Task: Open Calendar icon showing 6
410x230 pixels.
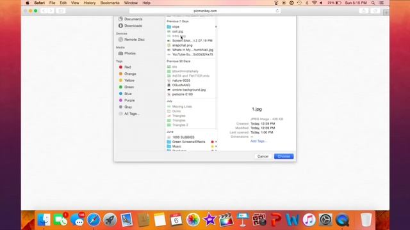Action: [176, 220]
